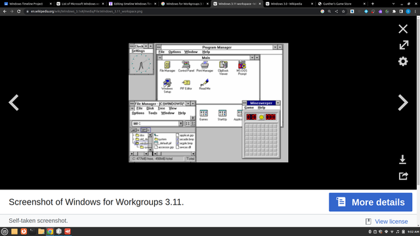Click the Read Me icon
Viewport: 420px width, 236px height.
[x=205, y=85]
